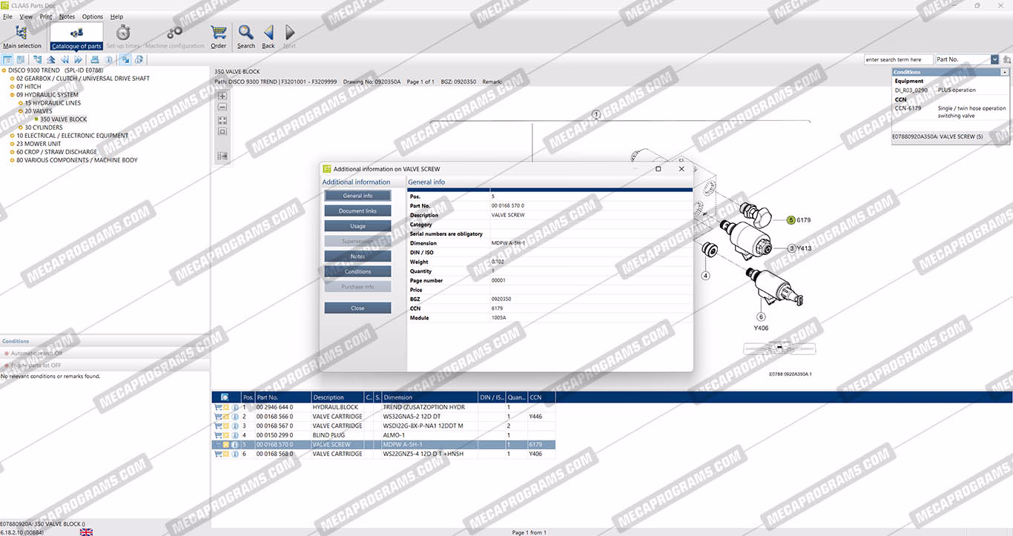The image size is (1013, 536).
Task: Open the Part No. search type dropdown
Action: (994, 59)
